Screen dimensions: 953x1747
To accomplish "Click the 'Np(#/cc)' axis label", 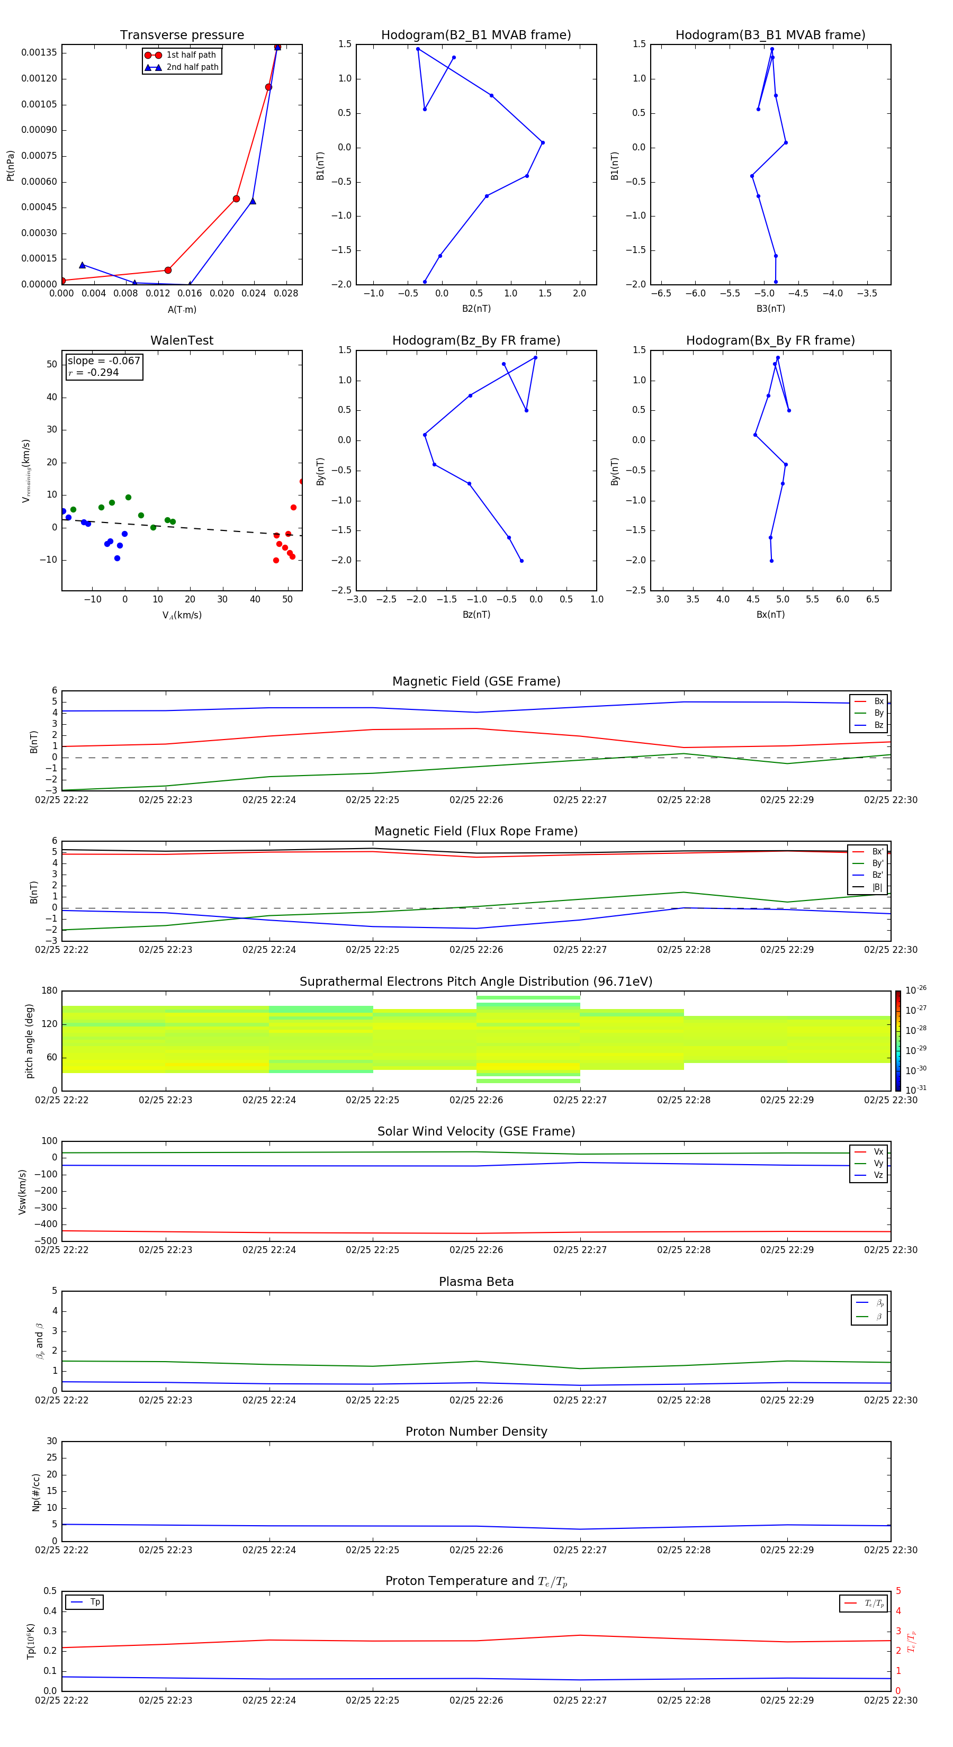I will click(x=36, y=1491).
